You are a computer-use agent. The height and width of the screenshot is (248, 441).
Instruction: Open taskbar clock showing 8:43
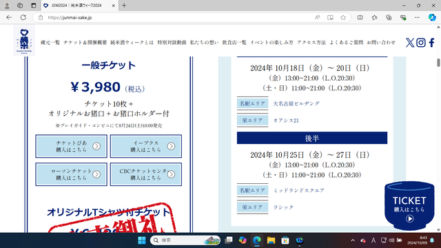pos(418,240)
